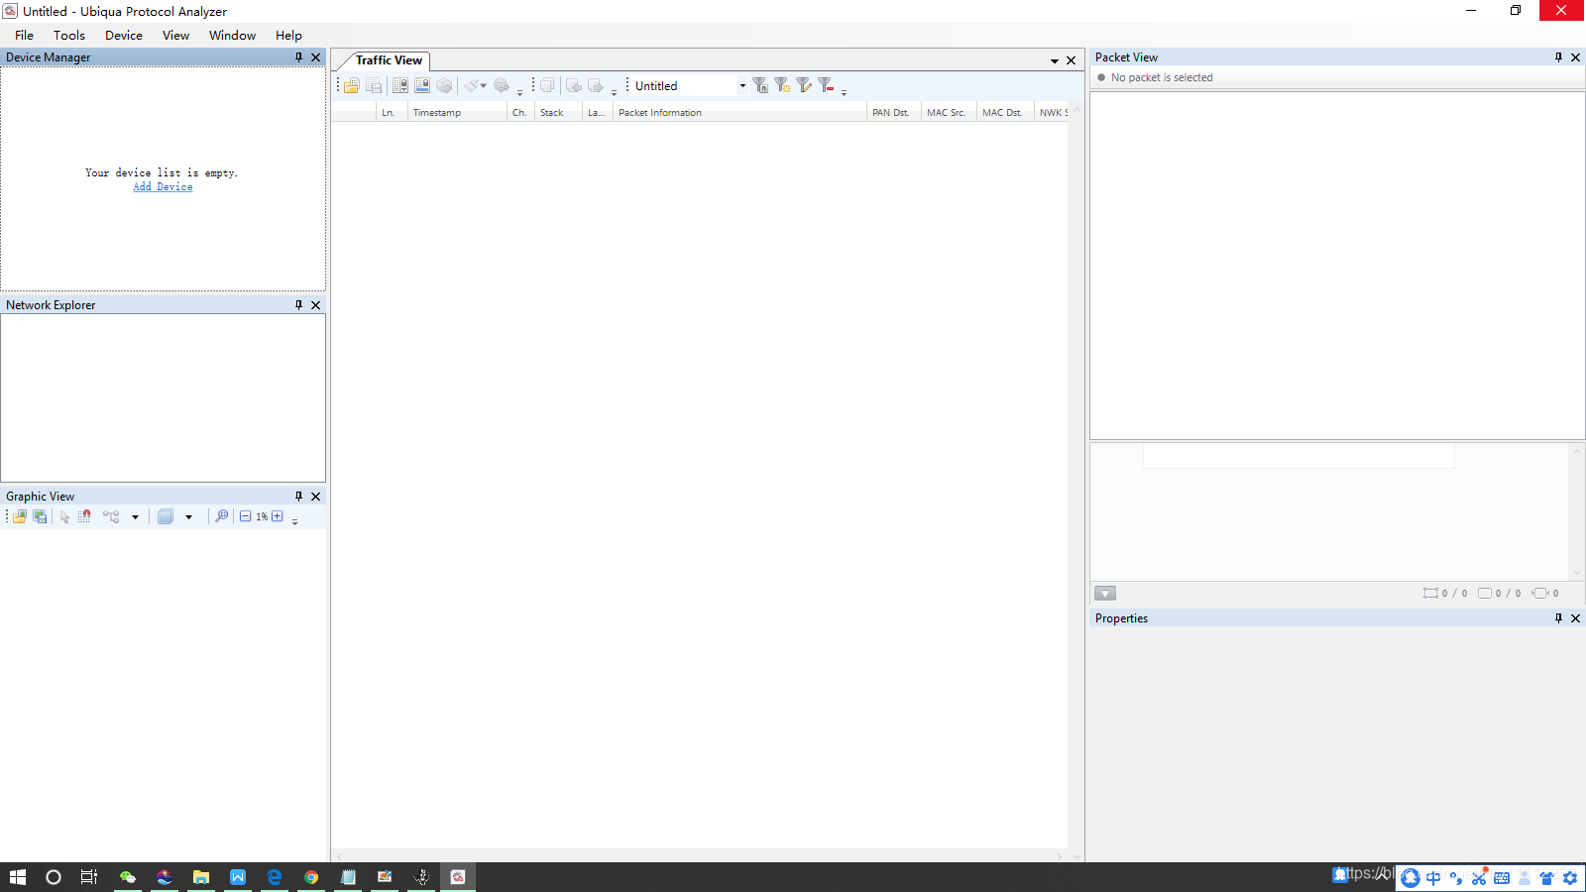Click the packet layout icon beside the save icon
The width and height of the screenshot is (1586, 892).
point(400,86)
